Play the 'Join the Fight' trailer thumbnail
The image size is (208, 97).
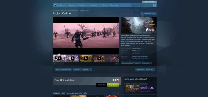(99, 58)
